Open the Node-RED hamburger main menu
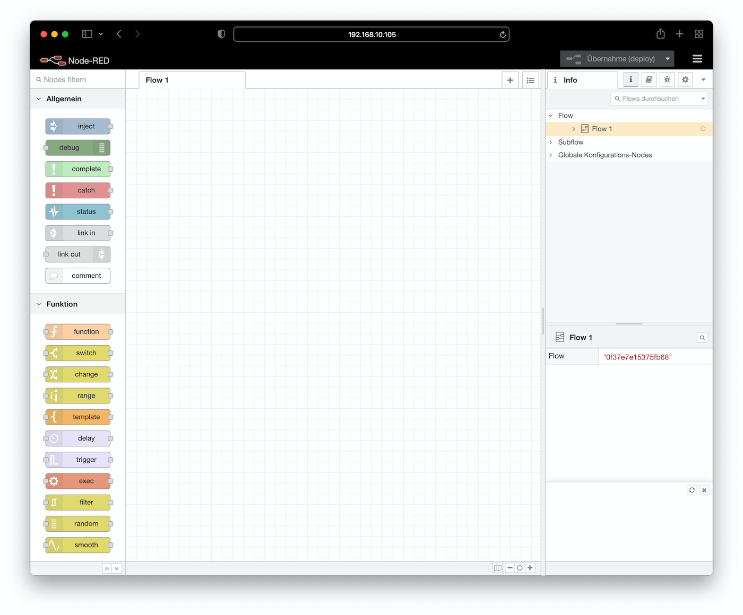The height and width of the screenshot is (615, 743). 697,59
